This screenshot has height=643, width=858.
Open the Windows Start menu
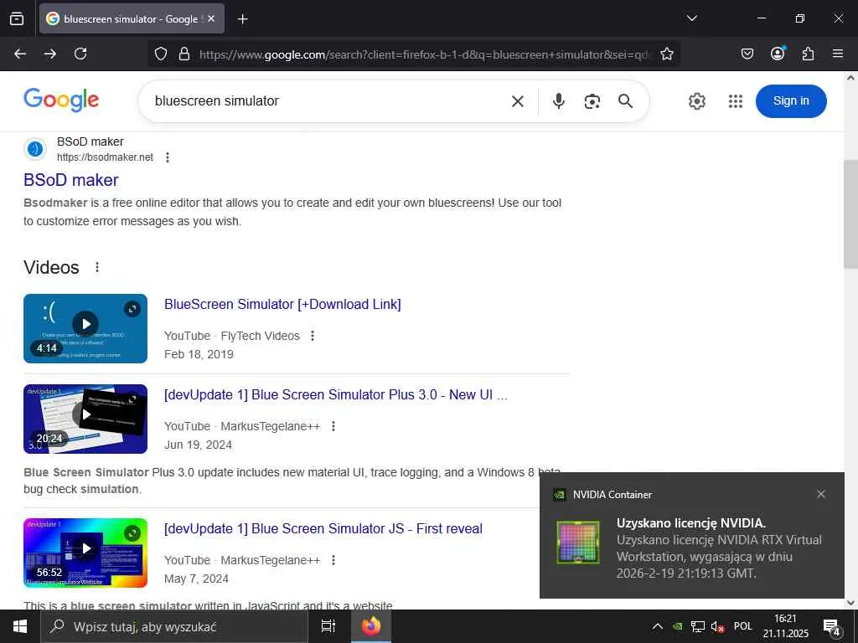(20, 626)
